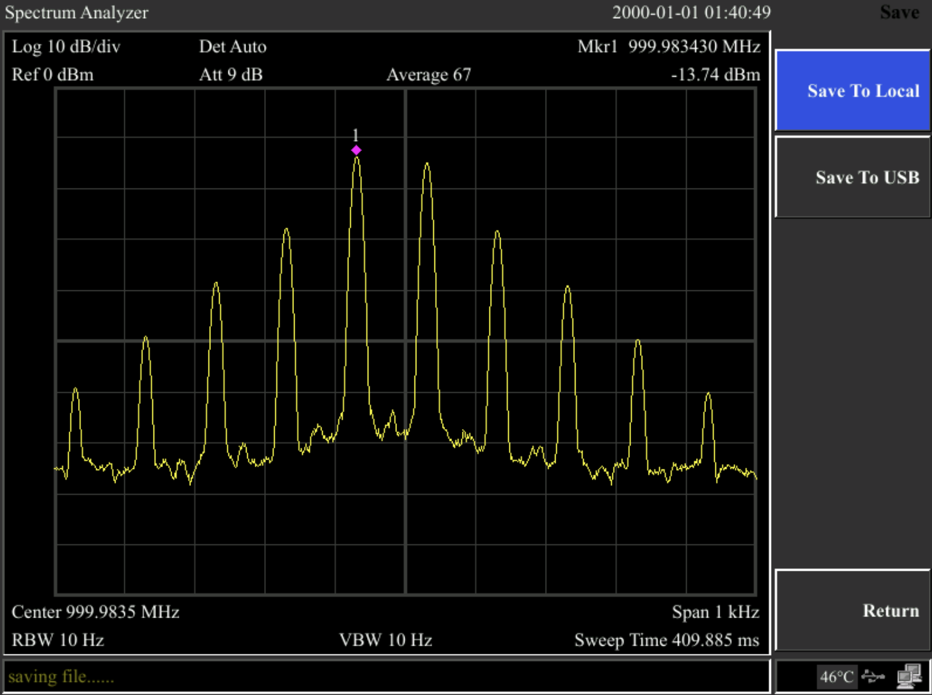Click the Center 999.9835 MHz frequency field
This screenshot has height=695, width=932.
pos(95,612)
